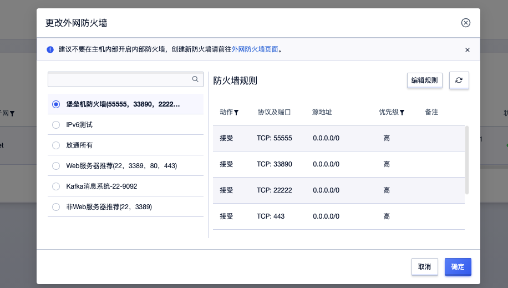Focus the firewall search input field

(x=119, y=79)
